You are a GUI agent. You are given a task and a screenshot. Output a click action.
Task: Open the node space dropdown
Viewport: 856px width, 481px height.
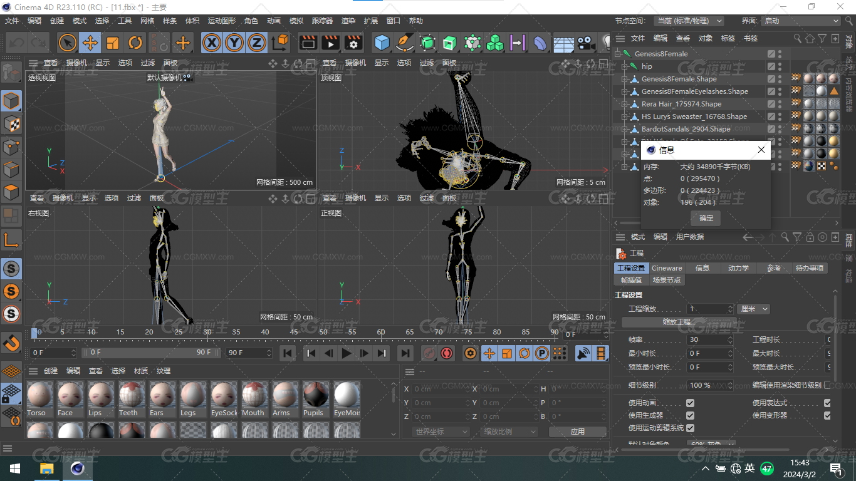[x=689, y=21]
